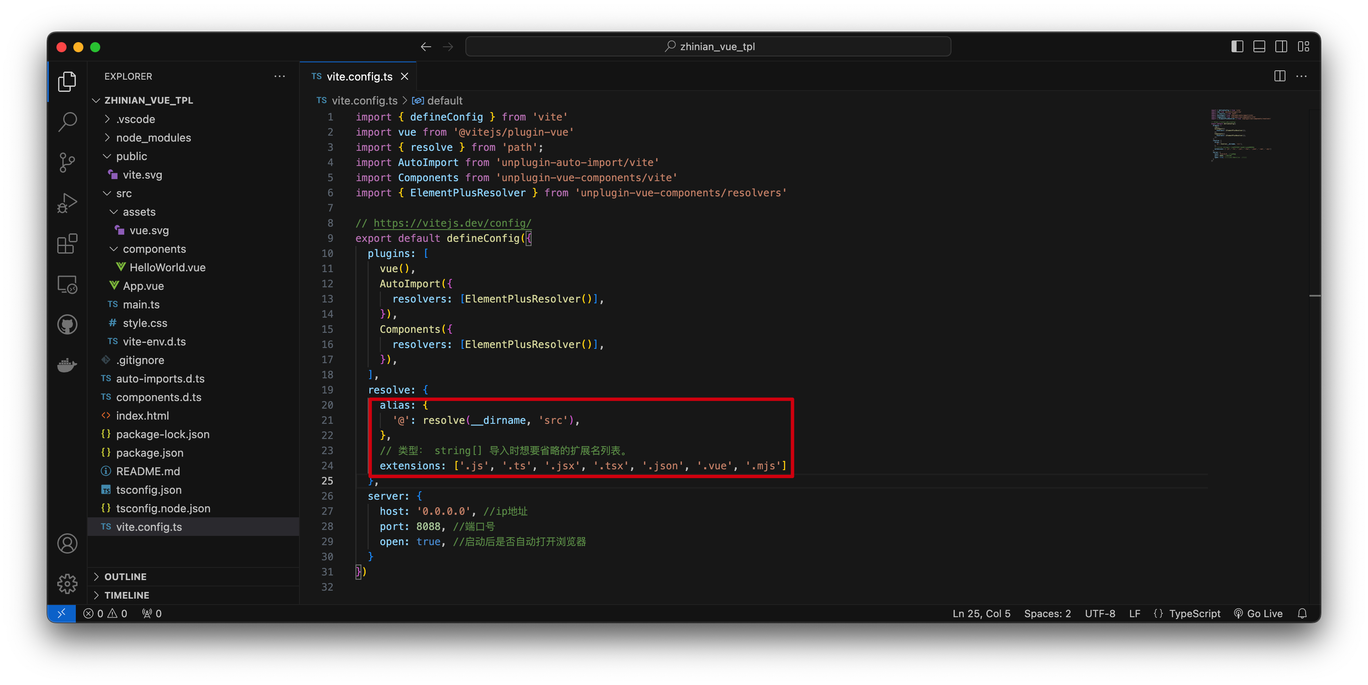This screenshot has width=1368, height=685.
Task: Open editor More Actions ellipsis
Action: tap(1301, 76)
